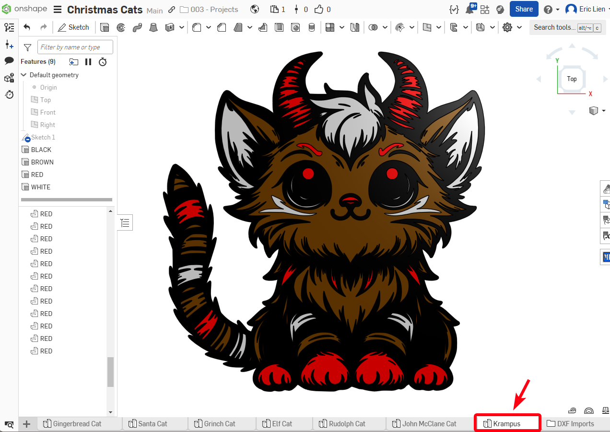This screenshot has width=610, height=432.
Task: Open the App Store icon
Action: click(x=485, y=9)
